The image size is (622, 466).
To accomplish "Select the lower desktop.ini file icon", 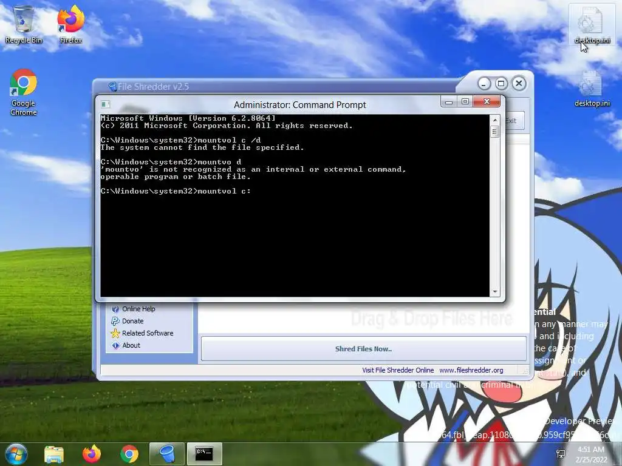I will tap(592, 89).
